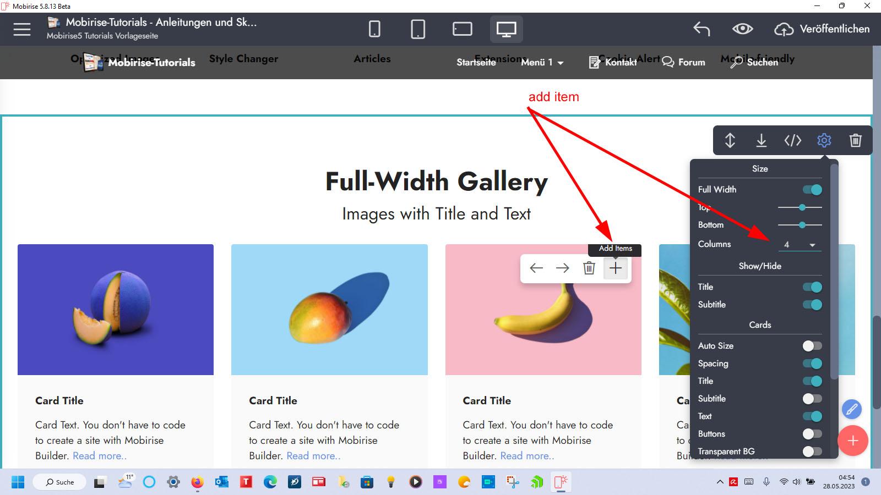Switch to tablet portrait preview
Screen dimensions: 881x495
click(418, 29)
